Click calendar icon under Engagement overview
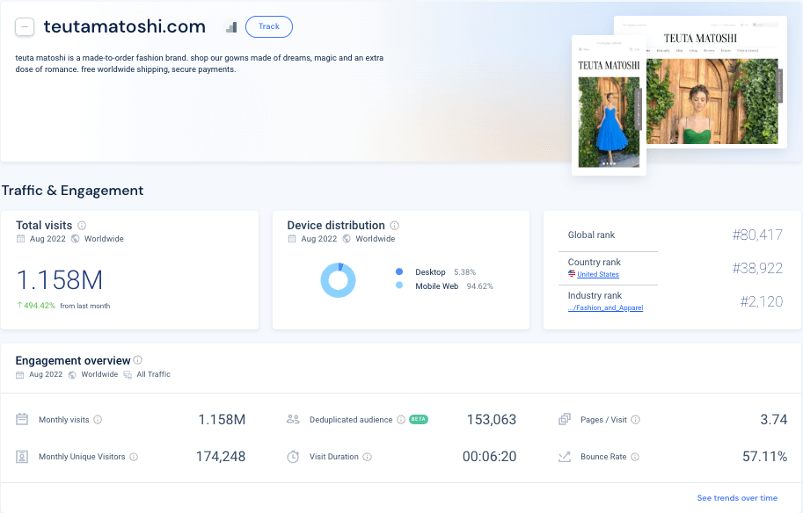 click(x=20, y=374)
